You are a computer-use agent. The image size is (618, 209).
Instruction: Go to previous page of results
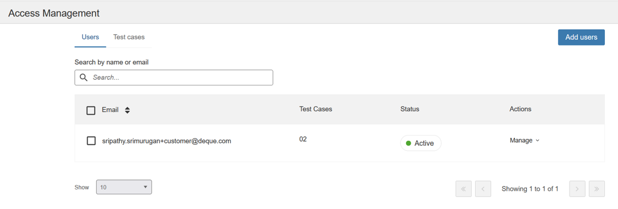[x=483, y=189]
